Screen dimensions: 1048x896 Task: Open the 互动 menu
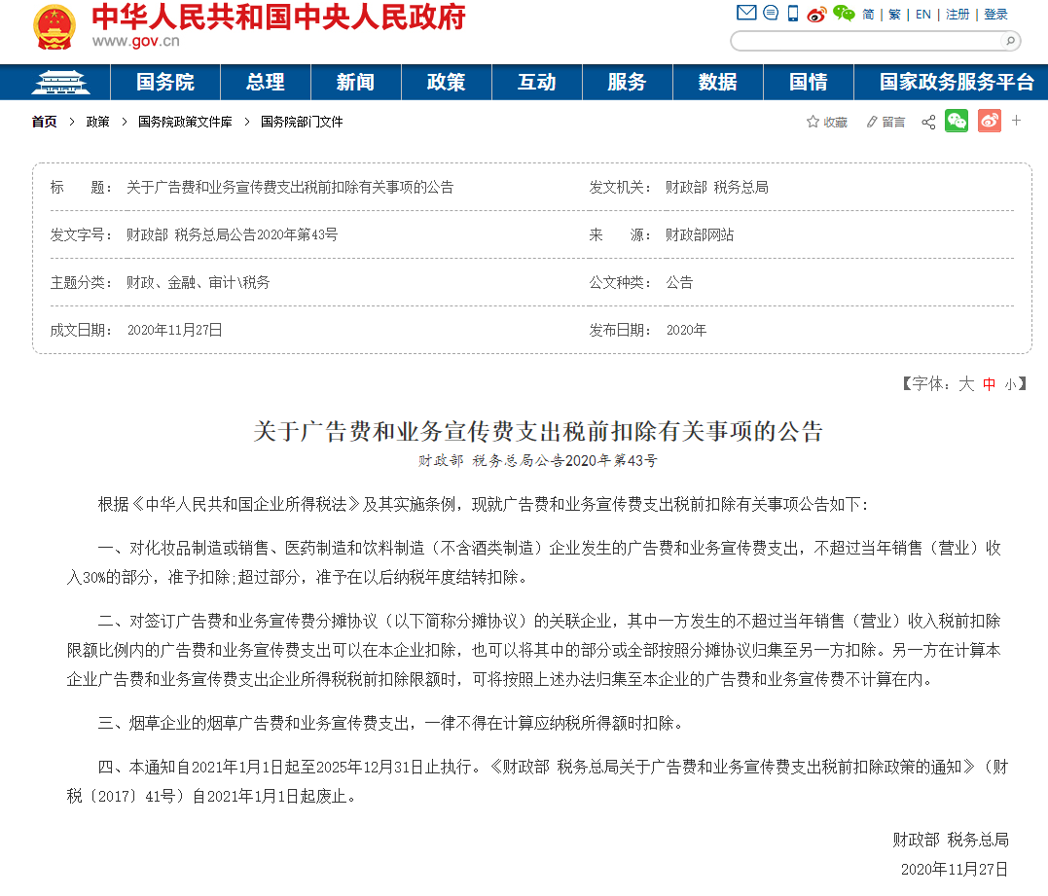(537, 82)
